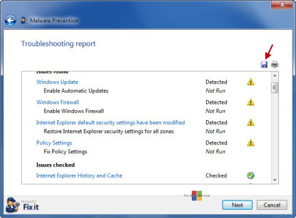Open the Windows Update link

tap(57, 82)
